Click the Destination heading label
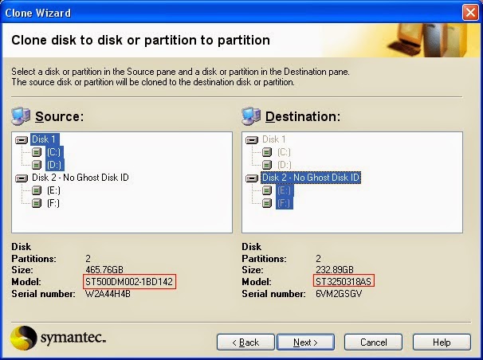The height and width of the screenshot is (360, 483). click(x=303, y=116)
